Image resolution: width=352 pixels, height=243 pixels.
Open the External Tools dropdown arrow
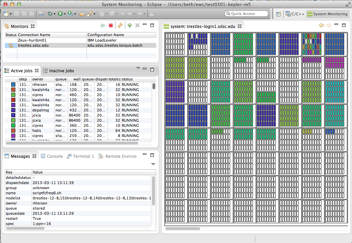pyautogui.click(x=75, y=14)
